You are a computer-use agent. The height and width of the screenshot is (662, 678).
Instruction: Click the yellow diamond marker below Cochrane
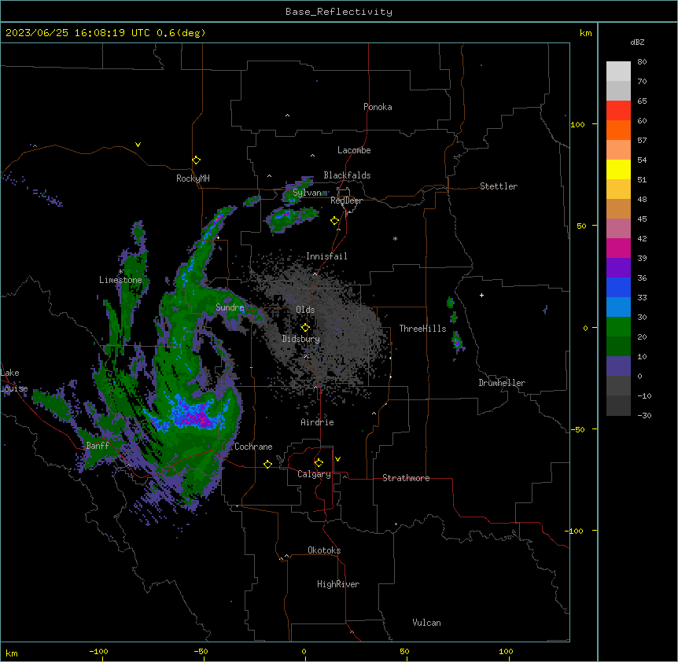pyautogui.click(x=267, y=464)
